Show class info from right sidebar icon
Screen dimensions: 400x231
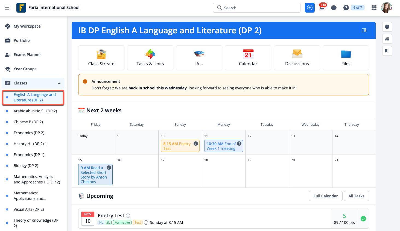click(x=387, y=27)
